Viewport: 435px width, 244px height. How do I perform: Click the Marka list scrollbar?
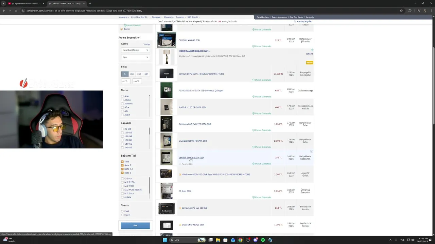(149, 105)
